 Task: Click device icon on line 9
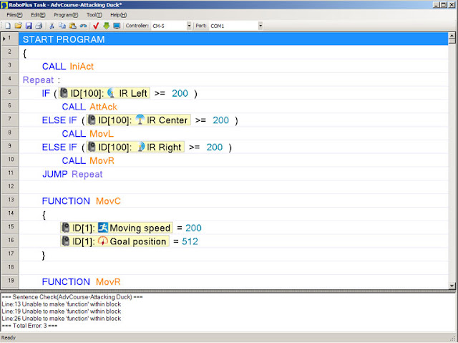click(x=92, y=147)
